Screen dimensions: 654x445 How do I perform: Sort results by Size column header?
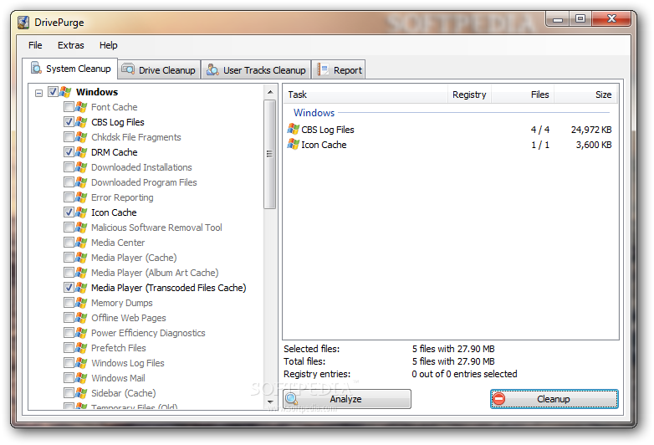585,95
